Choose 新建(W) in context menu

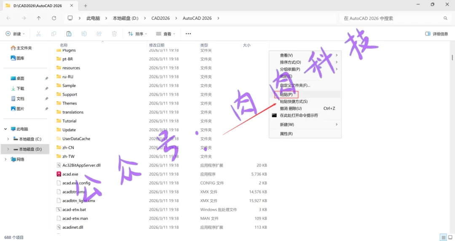(305, 125)
